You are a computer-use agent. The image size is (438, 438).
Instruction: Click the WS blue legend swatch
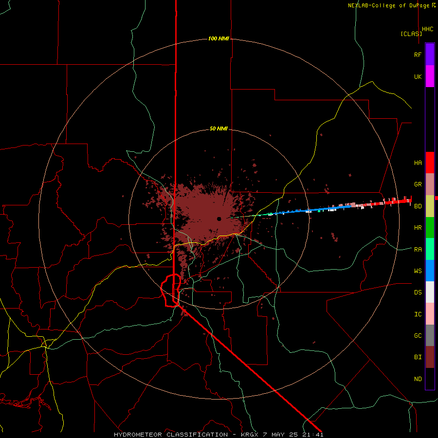[430, 271]
